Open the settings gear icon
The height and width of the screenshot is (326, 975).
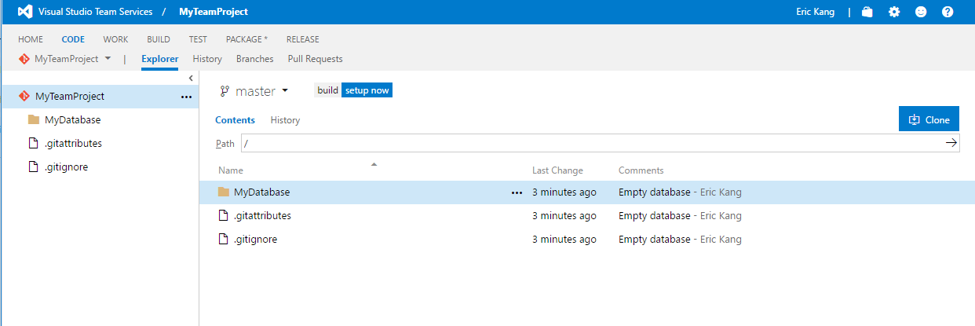tap(894, 12)
